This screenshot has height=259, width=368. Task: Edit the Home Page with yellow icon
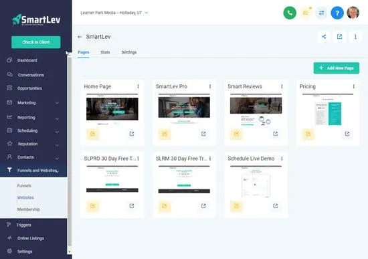pos(93,134)
